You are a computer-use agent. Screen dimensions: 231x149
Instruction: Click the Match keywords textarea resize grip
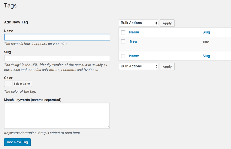point(108,127)
